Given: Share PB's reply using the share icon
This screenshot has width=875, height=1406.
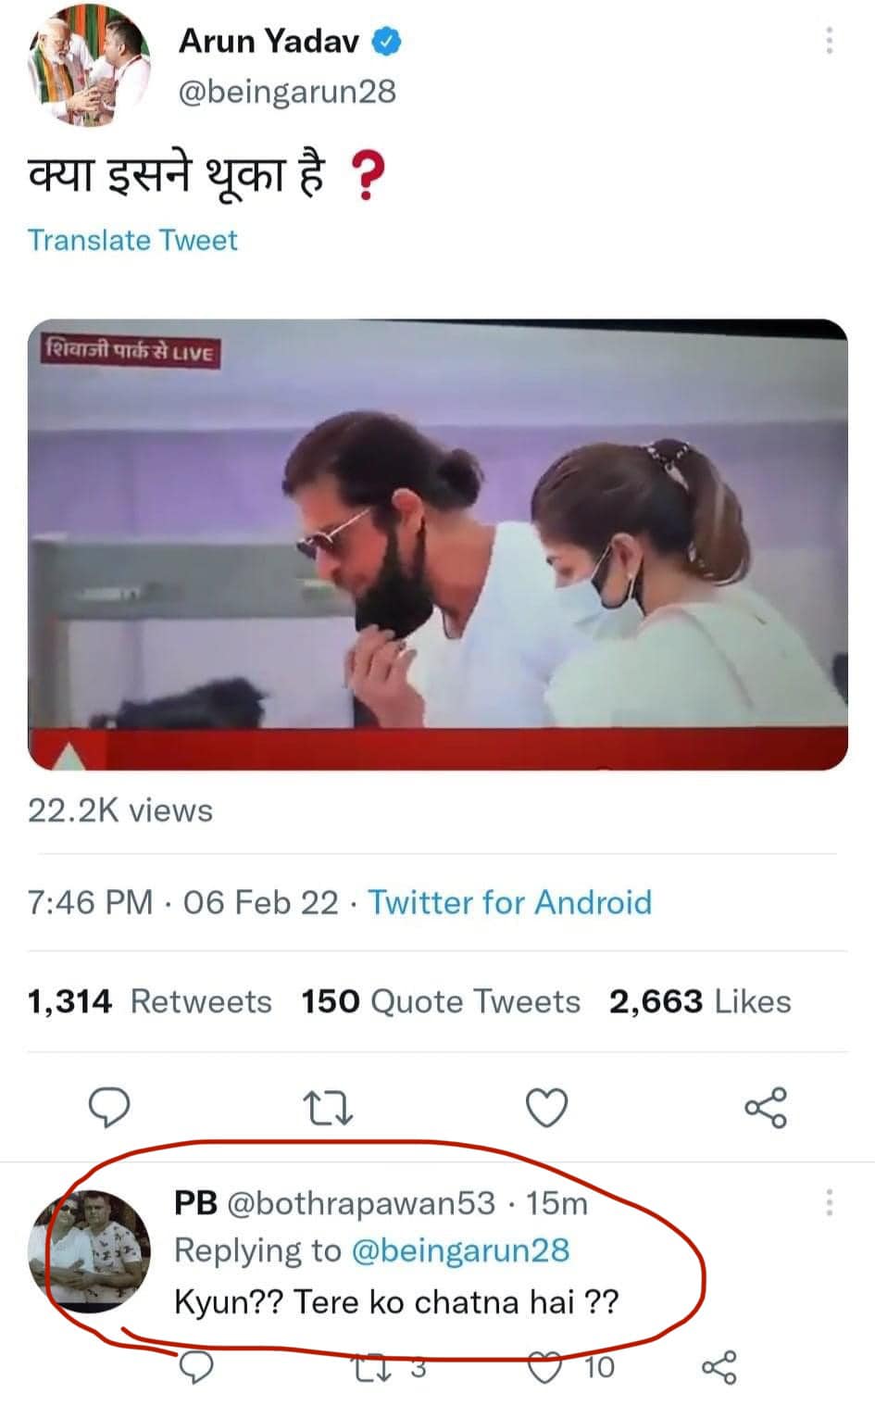Looking at the screenshot, I should [x=719, y=1367].
